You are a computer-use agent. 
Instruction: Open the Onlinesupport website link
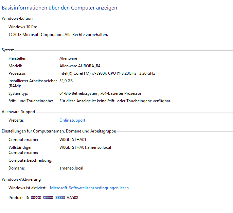pyautogui.click(x=72, y=120)
